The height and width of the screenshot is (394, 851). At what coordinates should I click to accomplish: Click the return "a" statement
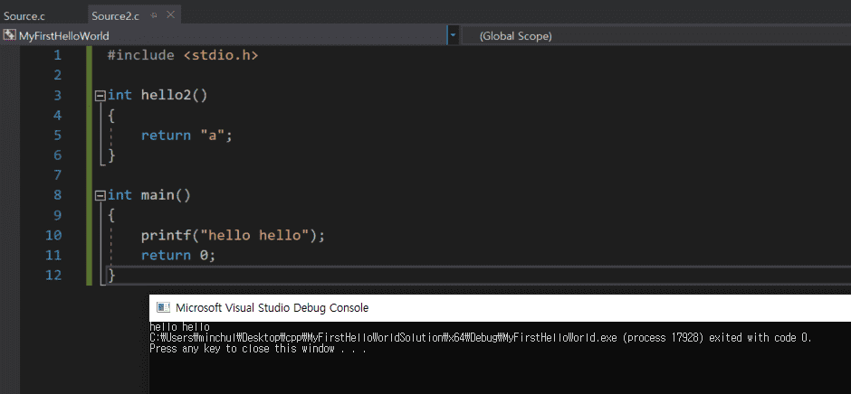(x=186, y=136)
